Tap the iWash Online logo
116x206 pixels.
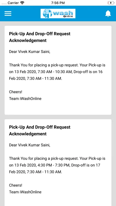58,13
